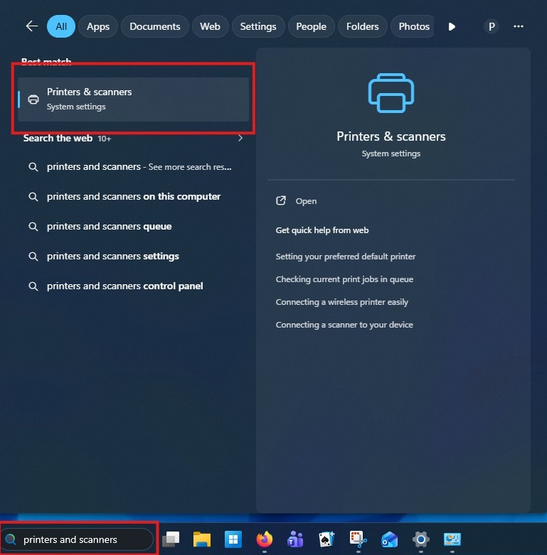Open 'Connecting a wireless printer easily' link
This screenshot has width=547, height=555.
tap(342, 302)
